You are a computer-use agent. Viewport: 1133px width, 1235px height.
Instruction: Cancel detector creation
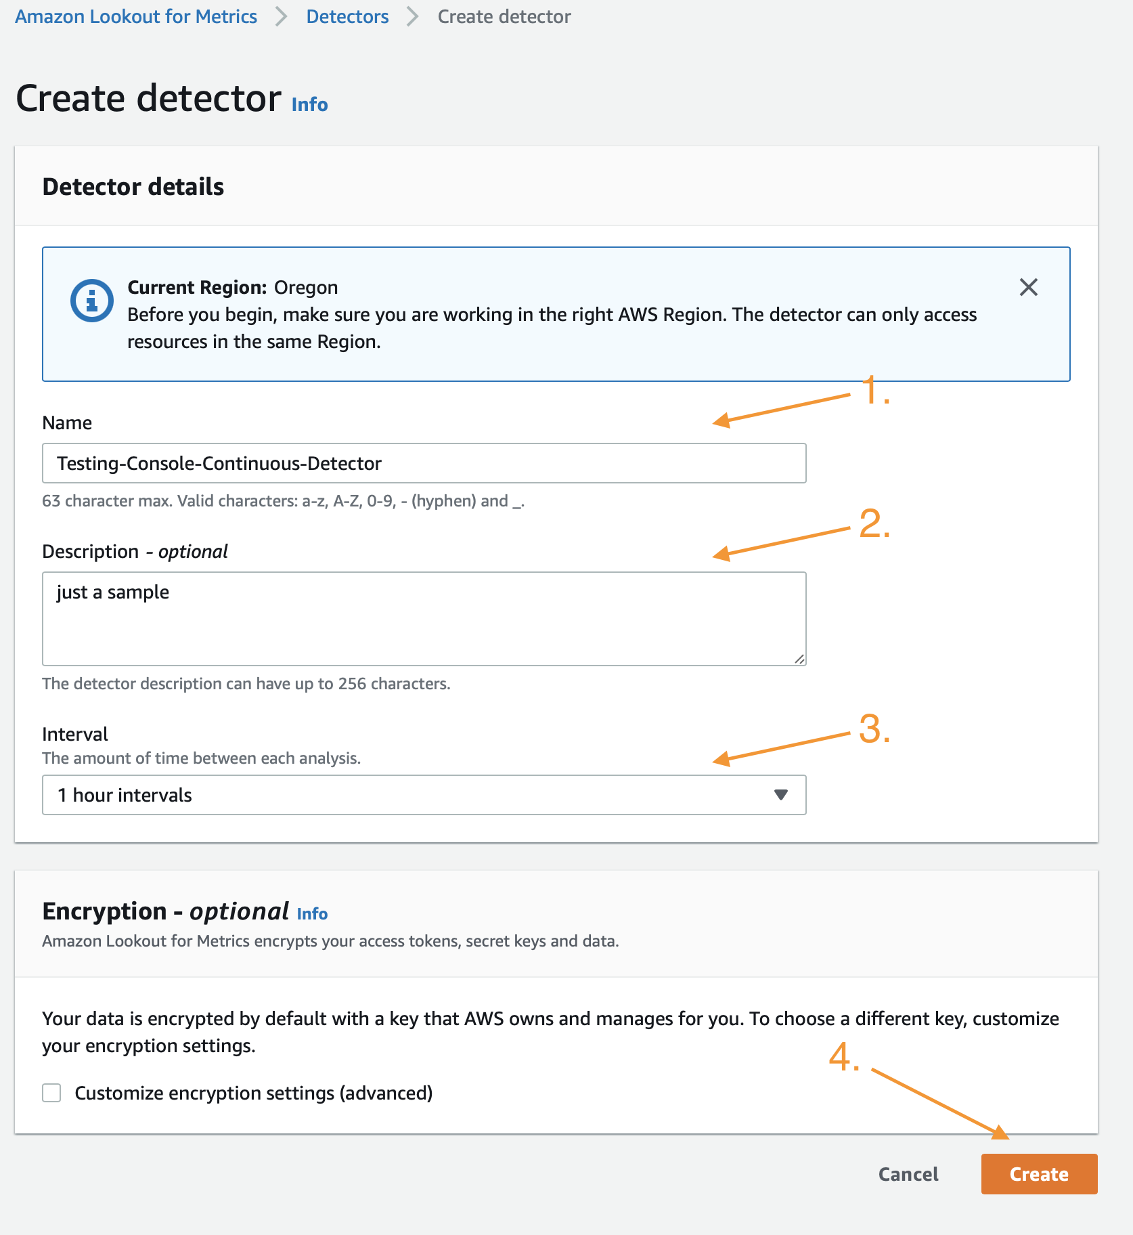(908, 1174)
